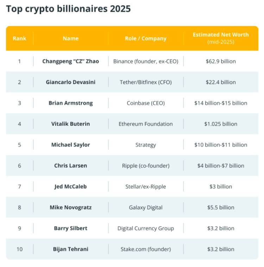
Task: Click the Stake.com (founder) cell
Action: coord(145,249)
